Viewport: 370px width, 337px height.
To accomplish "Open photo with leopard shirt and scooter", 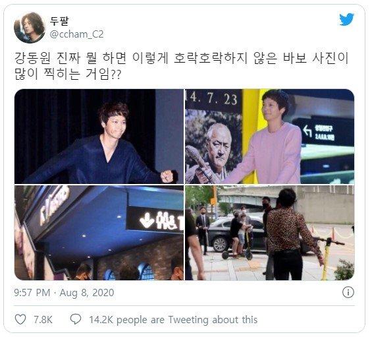I will coord(269,233).
